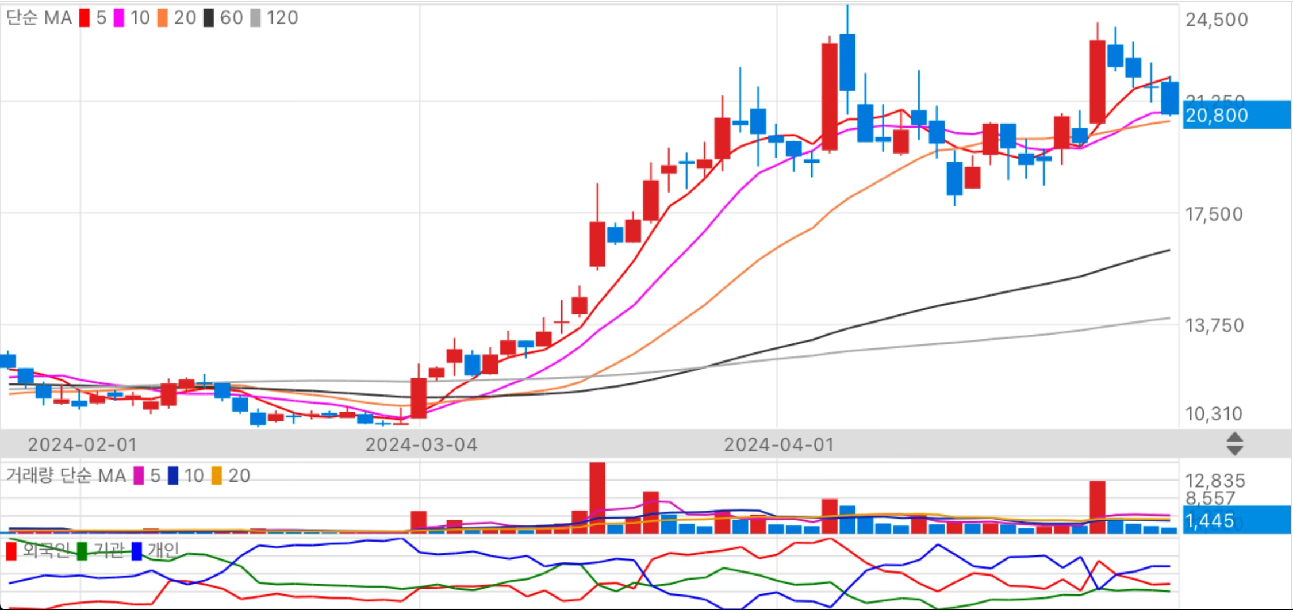Click the current price tag 20,800
The width and height of the screenshot is (1293, 610).
[1237, 115]
